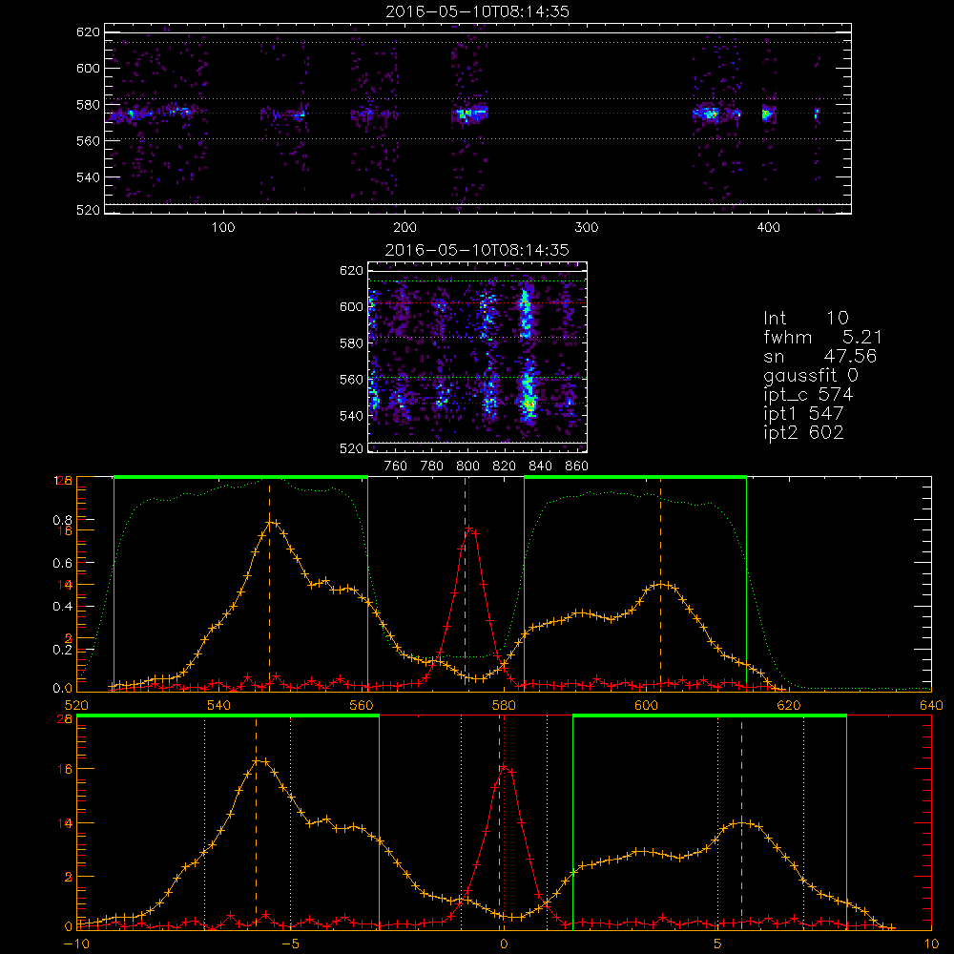Click x-axis label 400 of the wide top image
Screen dimensions: 954x954
[768, 228]
